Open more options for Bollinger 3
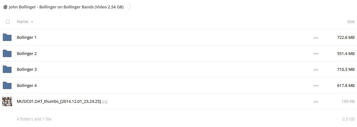 tap(316, 70)
